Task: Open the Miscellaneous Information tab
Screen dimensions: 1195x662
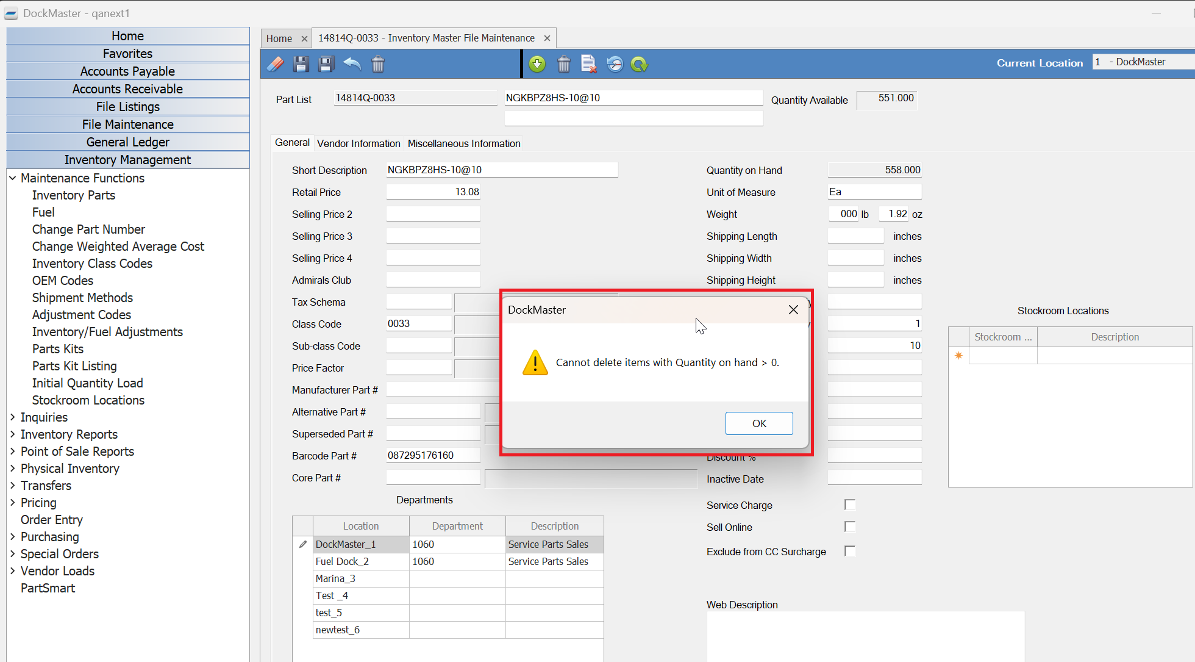Action: (x=464, y=143)
